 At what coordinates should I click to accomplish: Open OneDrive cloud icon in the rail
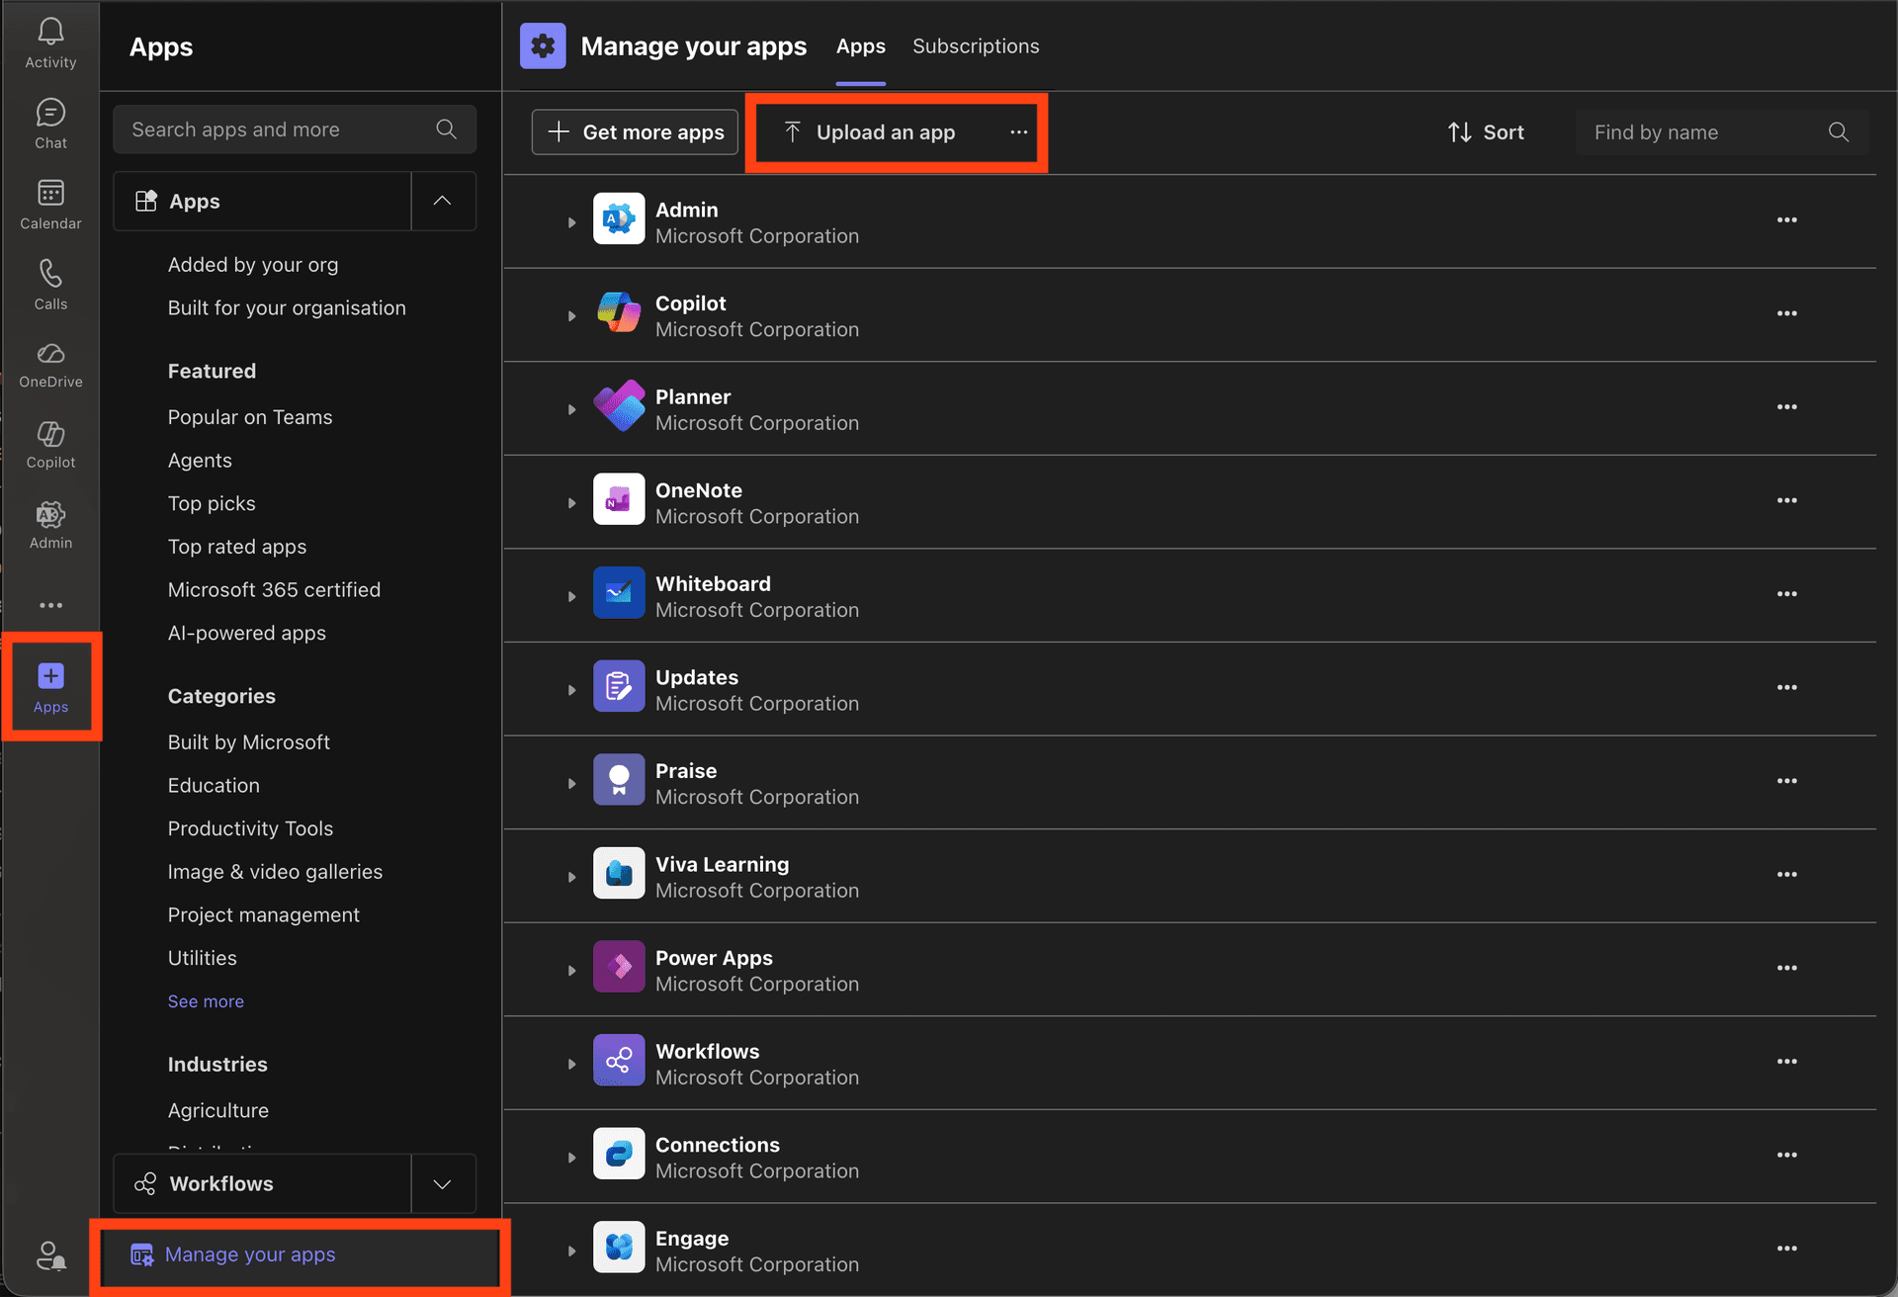(x=50, y=353)
